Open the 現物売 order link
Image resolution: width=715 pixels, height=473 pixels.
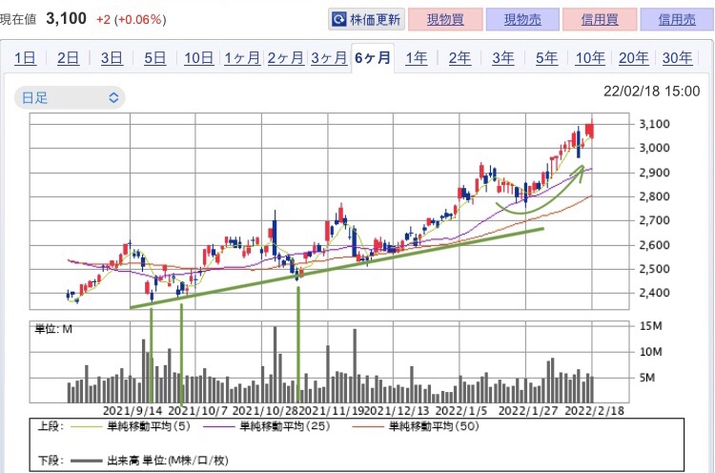(522, 20)
